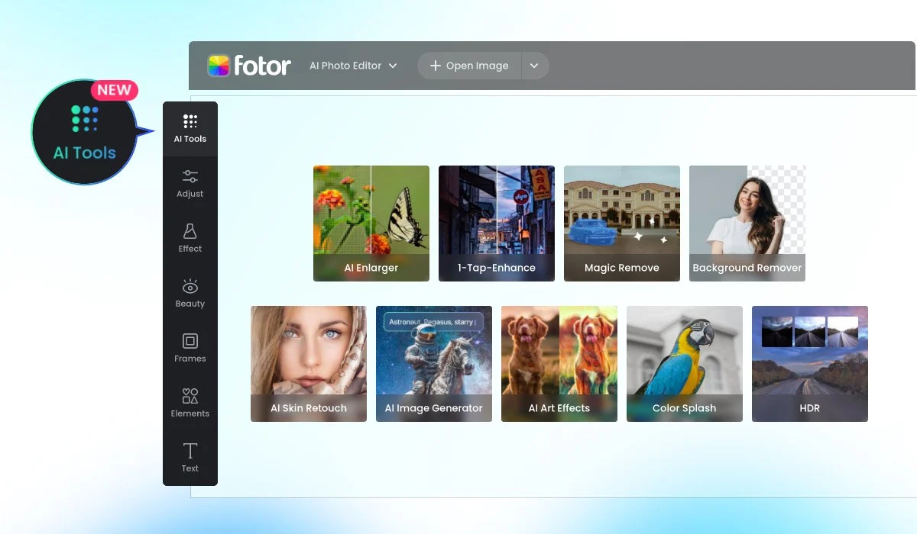Click the large AI Tools NEW badge
Viewport: 917px width, 534px height.
pyautogui.click(x=85, y=131)
